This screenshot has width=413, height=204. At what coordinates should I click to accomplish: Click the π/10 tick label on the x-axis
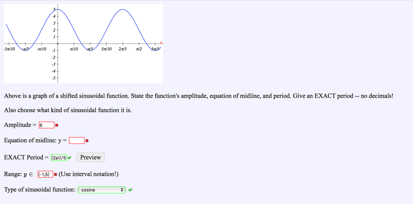(74, 49)
